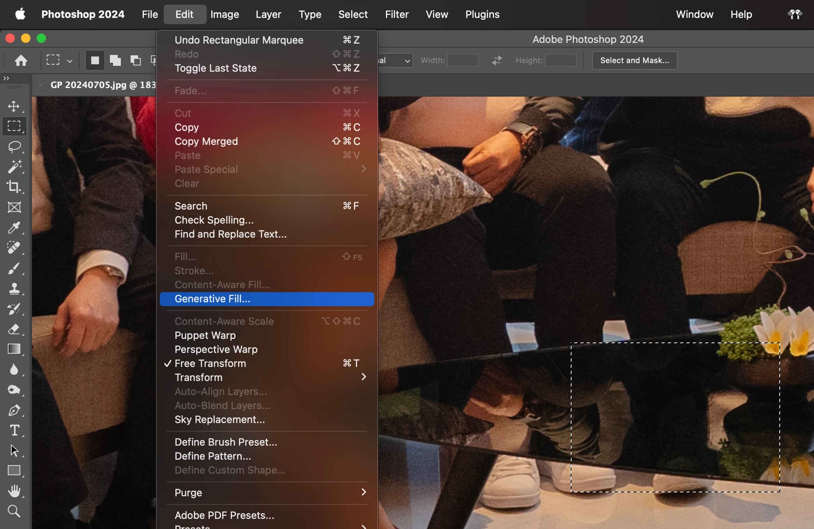Toggle Free Transform checked menu item
This screenshot has height=529, width=814.
(210, 363)
